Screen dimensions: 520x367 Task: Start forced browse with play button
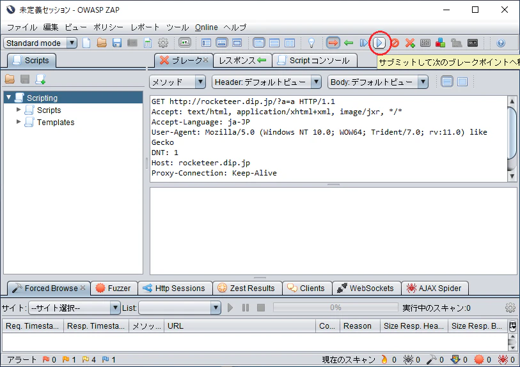point(230,308)
